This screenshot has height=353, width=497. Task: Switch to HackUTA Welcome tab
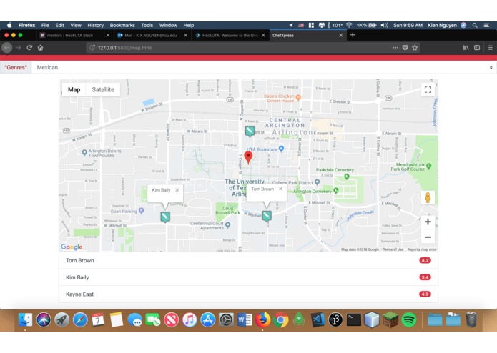pos(230,36)
